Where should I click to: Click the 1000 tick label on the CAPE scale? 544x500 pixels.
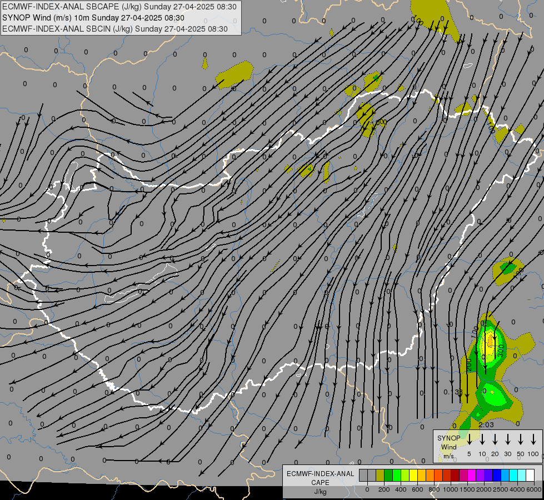pyautogui.click(x=450, y=489)
